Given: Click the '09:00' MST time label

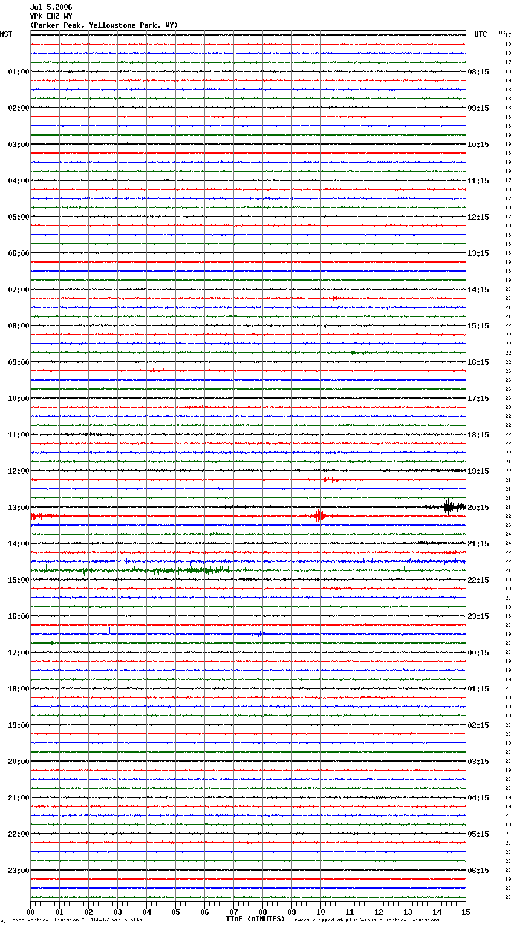Looking at the screenshot, I should pos(19,362).
